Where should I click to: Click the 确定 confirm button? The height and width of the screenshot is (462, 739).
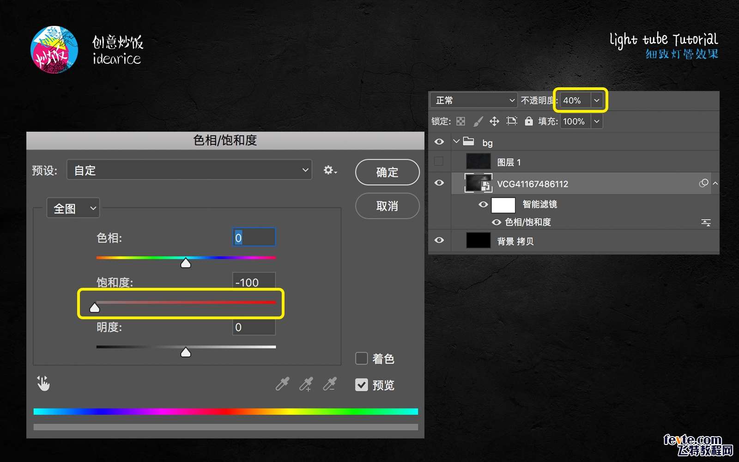click(x=387, y=172)
